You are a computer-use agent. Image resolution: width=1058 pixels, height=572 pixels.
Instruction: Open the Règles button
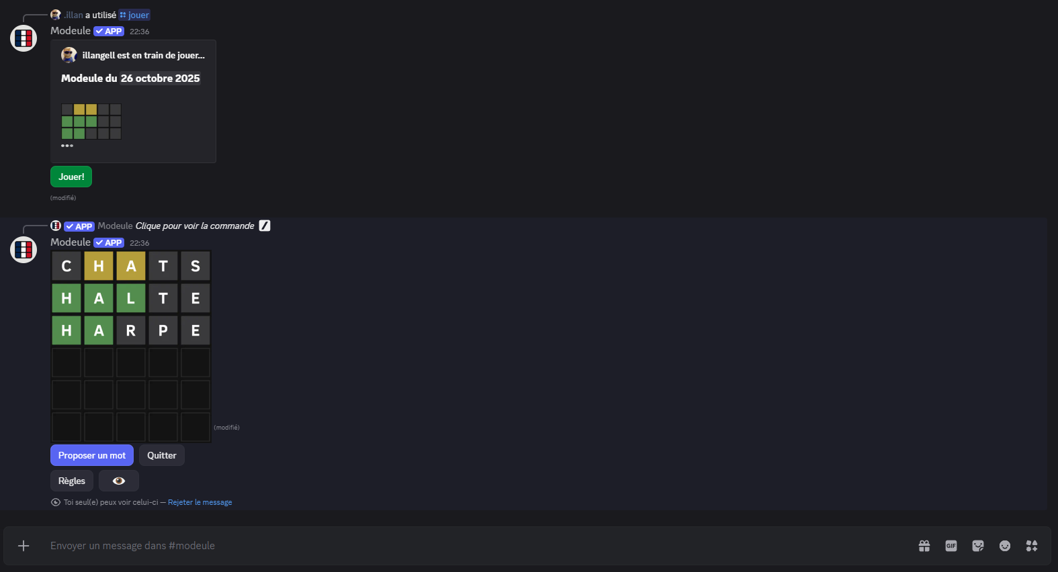coord(72,481)
